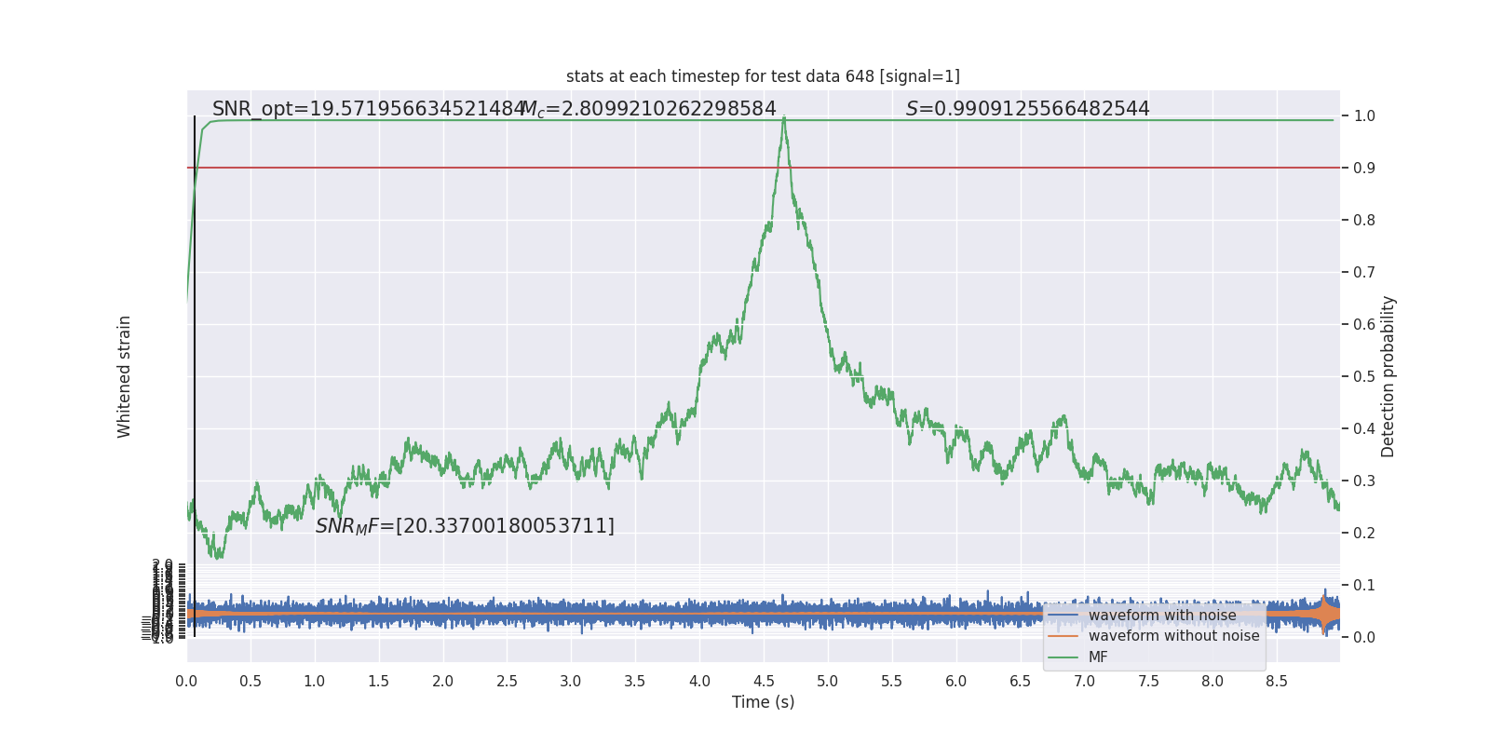Click detection probability tick 0.2
This screenshot has width=1490, height=745.
tap(1364, 534)
